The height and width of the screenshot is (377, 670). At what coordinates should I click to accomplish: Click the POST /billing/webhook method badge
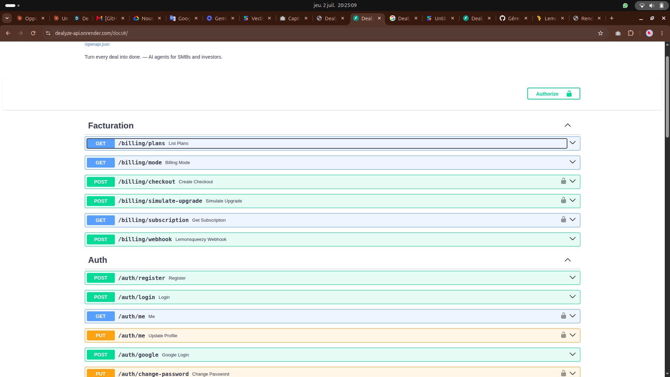[100, 239]
